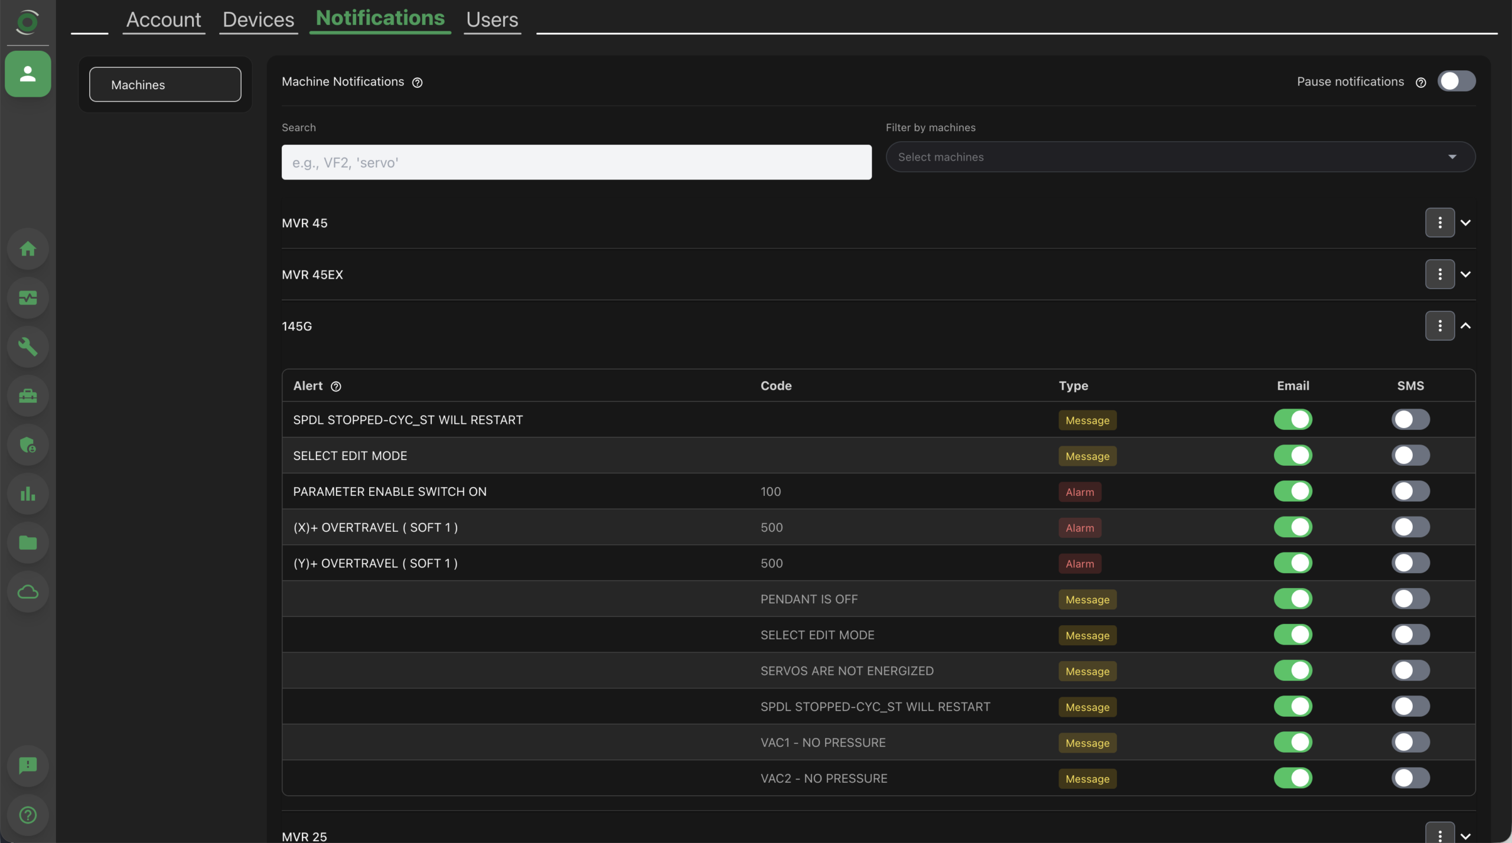Open the bar chart analytics icon
Image resolution: width=1512 pixels, height=843 pixels.
pyautogui.click(x=28, y=494)
